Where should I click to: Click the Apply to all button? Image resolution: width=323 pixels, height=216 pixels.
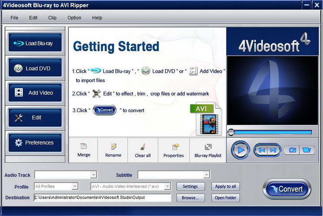pos(225,186)
